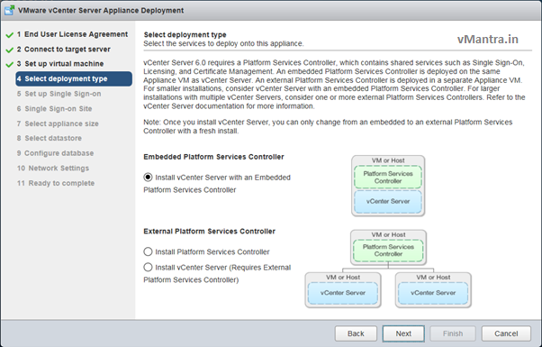Click the External Platform Services Controller heading
The width and height of the screenshot is (542, 347).
click(210, 231)
